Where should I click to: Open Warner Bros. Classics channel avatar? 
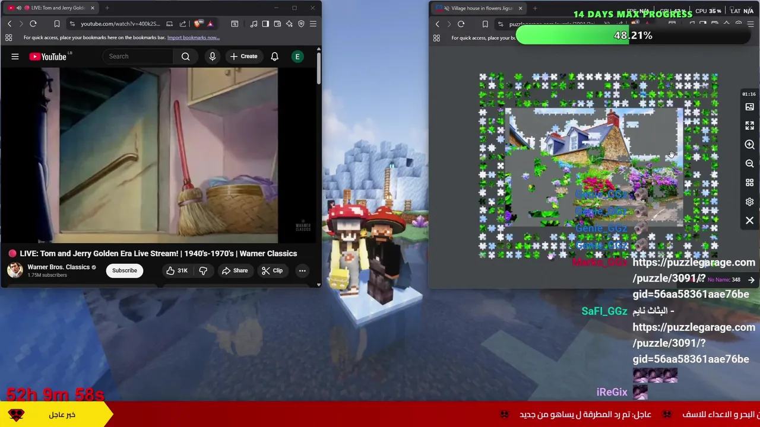(15, 270)
